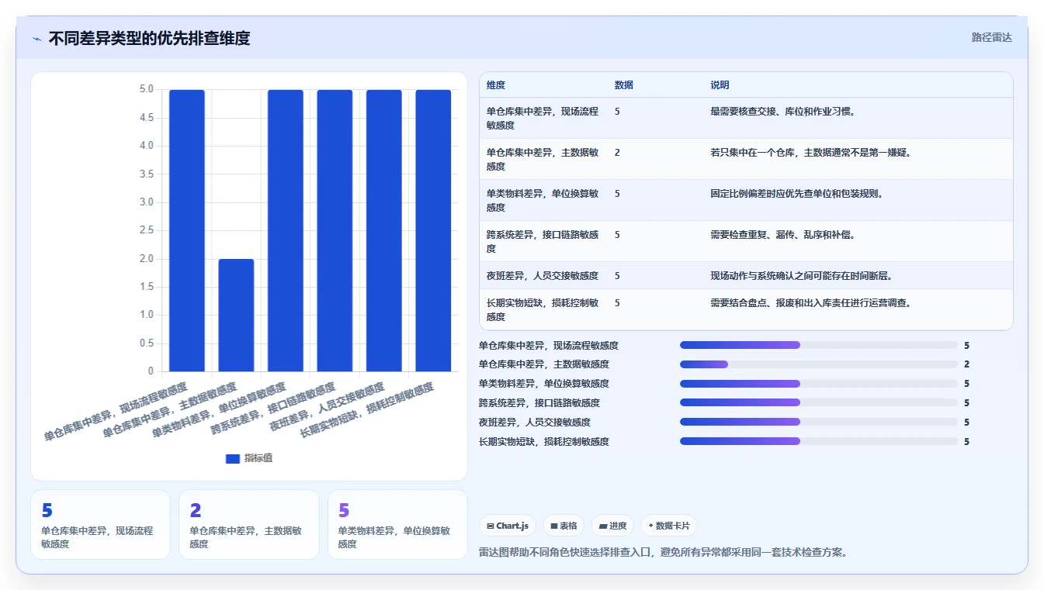Click progress bar for 单类物料差异，单位换算敏感度
1044x590 pixels.
[x=819, y=384]
